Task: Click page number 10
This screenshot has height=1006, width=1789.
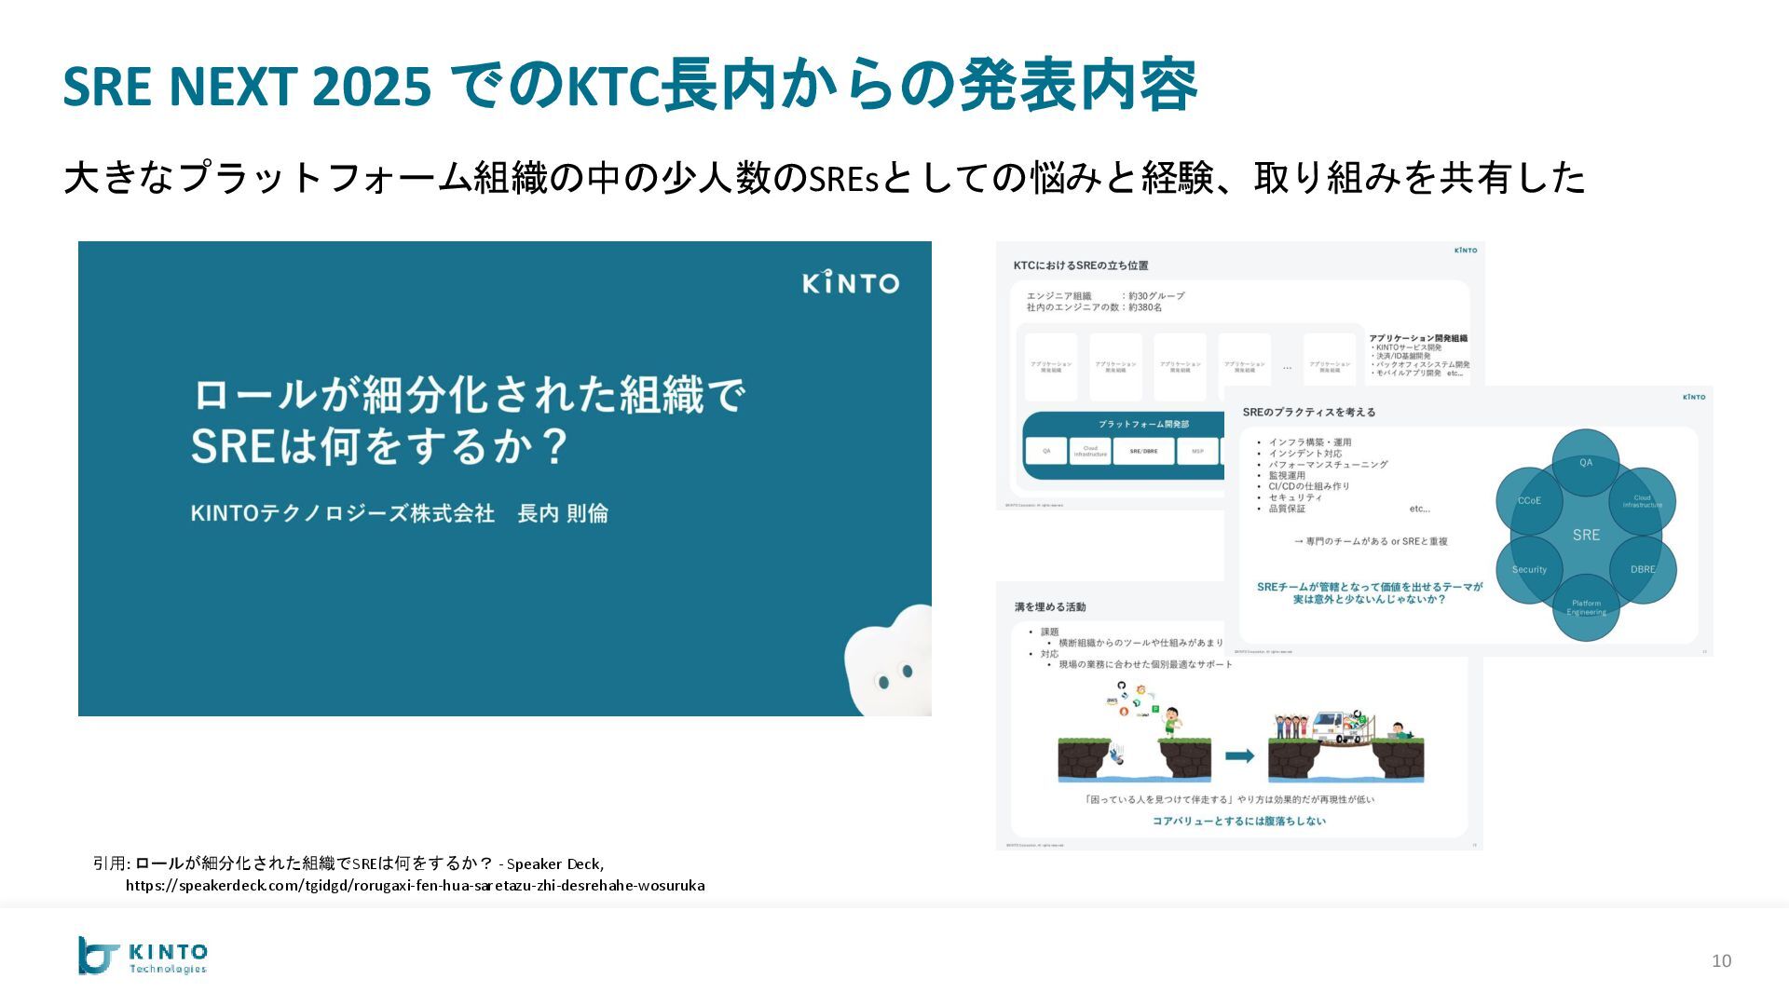Action: [1721, 961]
